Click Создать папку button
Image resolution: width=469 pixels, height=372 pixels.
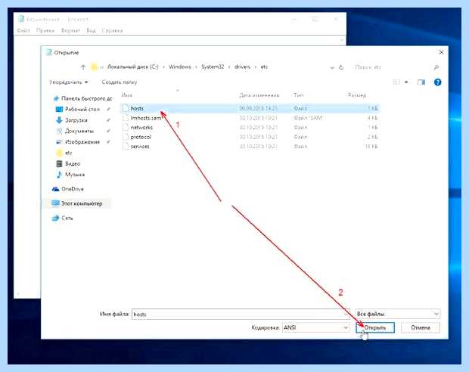[x=120, y=82]
